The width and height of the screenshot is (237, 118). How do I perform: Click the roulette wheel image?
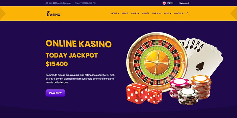pos(157,61)
